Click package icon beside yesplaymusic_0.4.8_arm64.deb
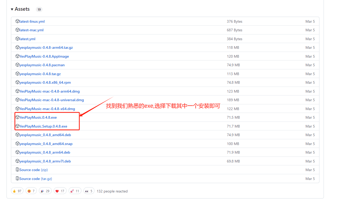This screenshot has width=339, height=199. [17, 152]
